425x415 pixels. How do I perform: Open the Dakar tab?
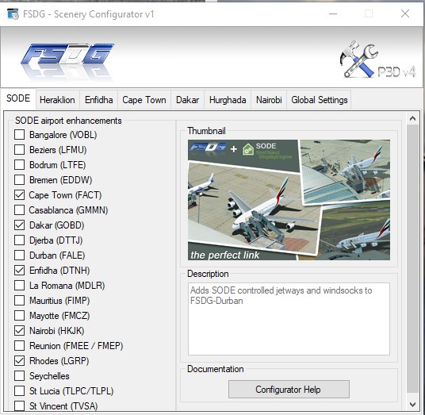coord(188,100)
